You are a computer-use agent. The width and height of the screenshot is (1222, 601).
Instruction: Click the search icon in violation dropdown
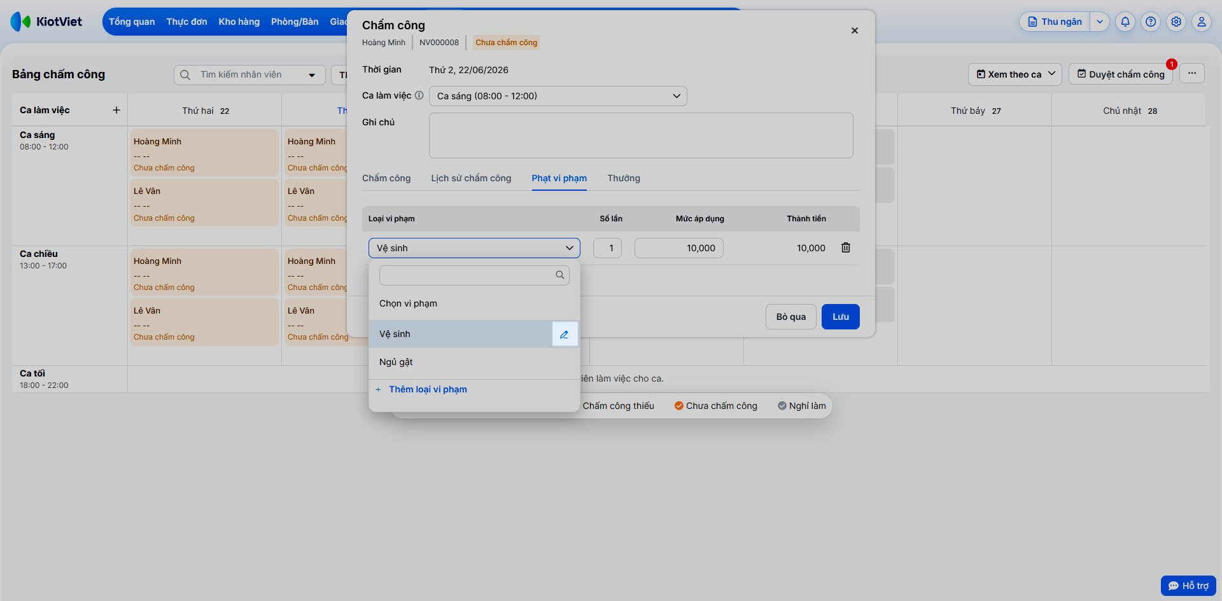point(560,275)
